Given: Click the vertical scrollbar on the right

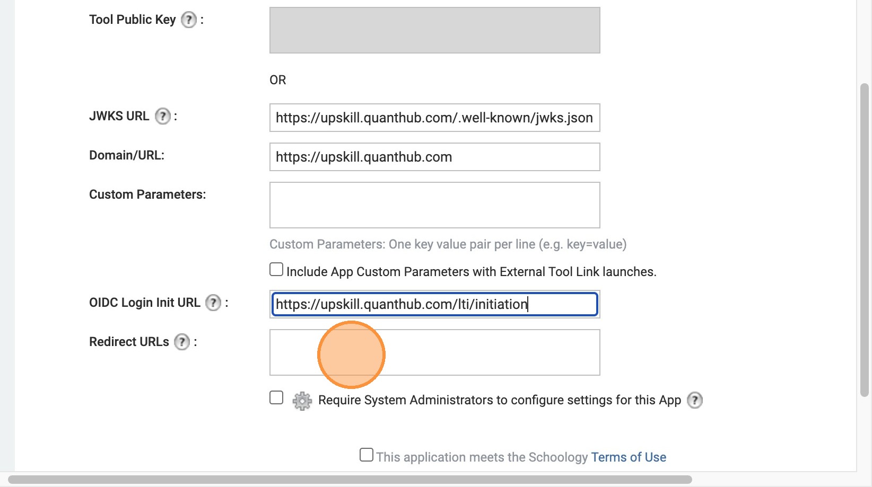Looking at the screenshot, I should [865, 238].
